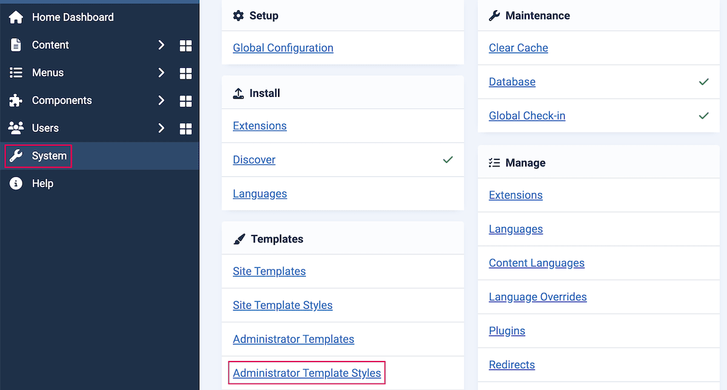
Task: Select the Content document icon in sidebar
Action: click(x=16, y=45)
